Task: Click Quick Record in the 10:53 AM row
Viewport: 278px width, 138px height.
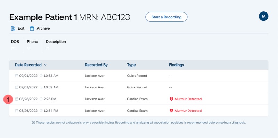Action: point(137,76)
